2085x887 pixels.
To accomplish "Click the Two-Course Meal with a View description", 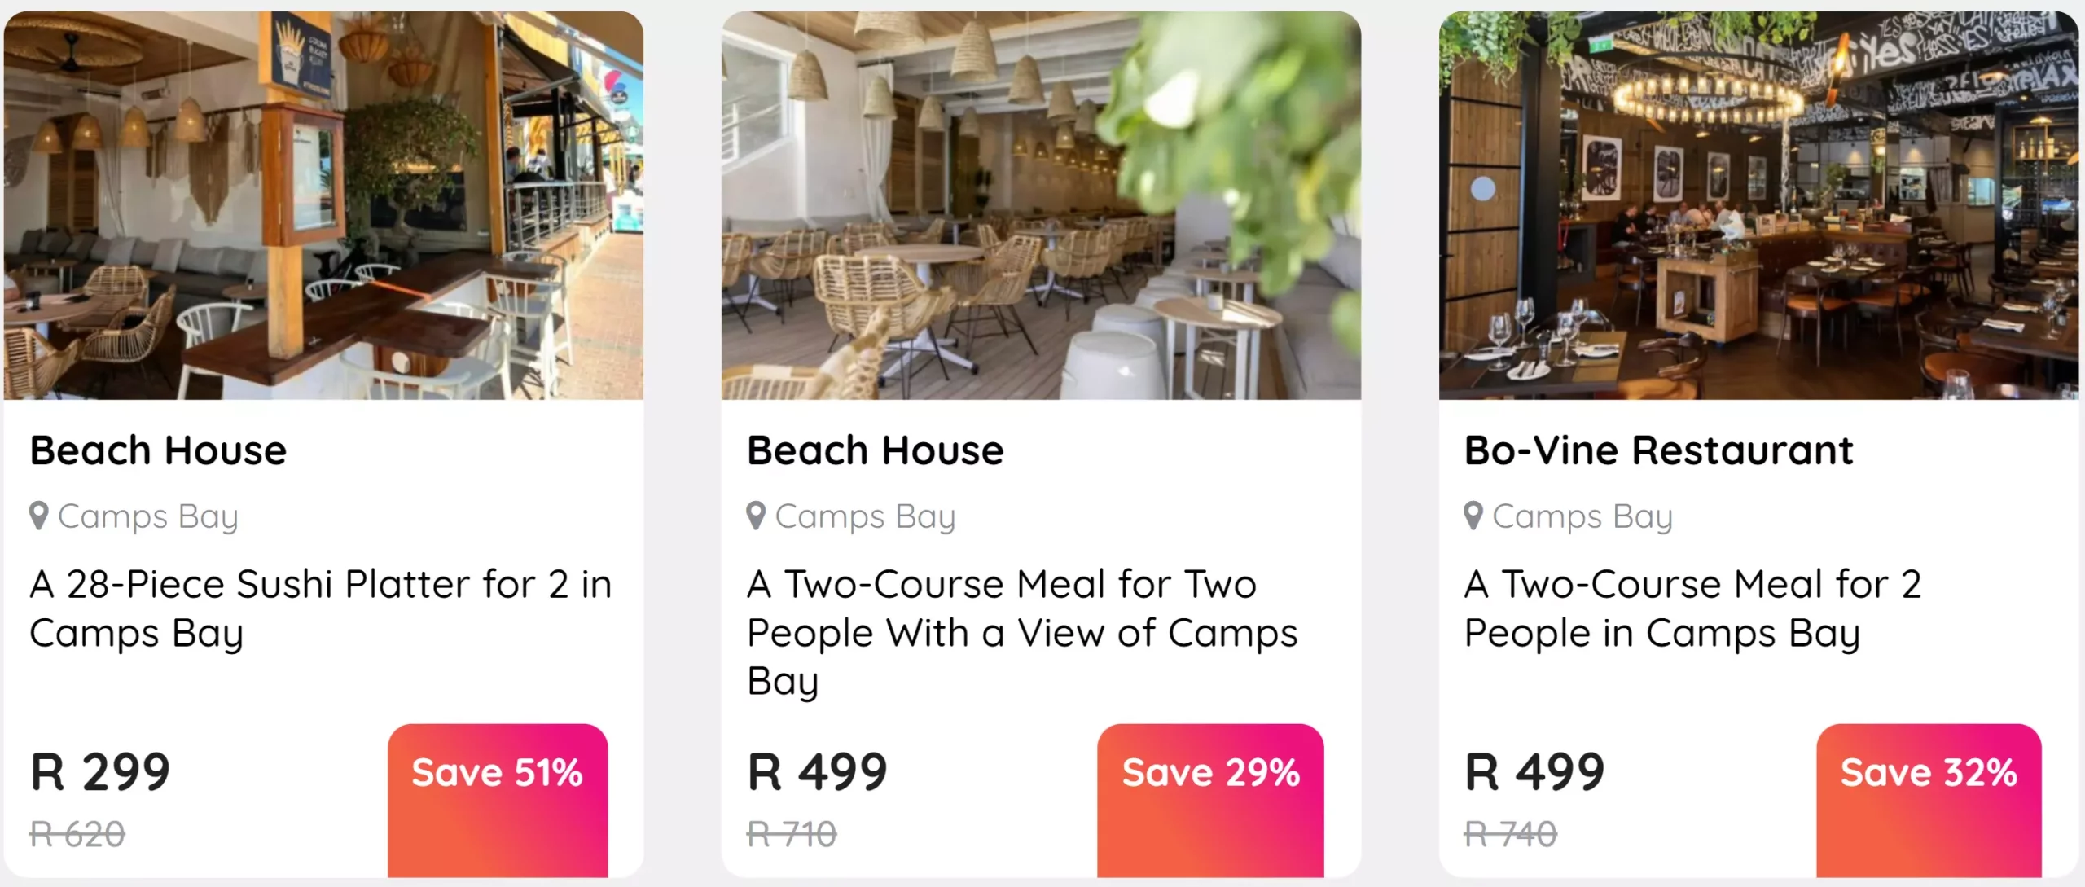I will click(1022, 631).
